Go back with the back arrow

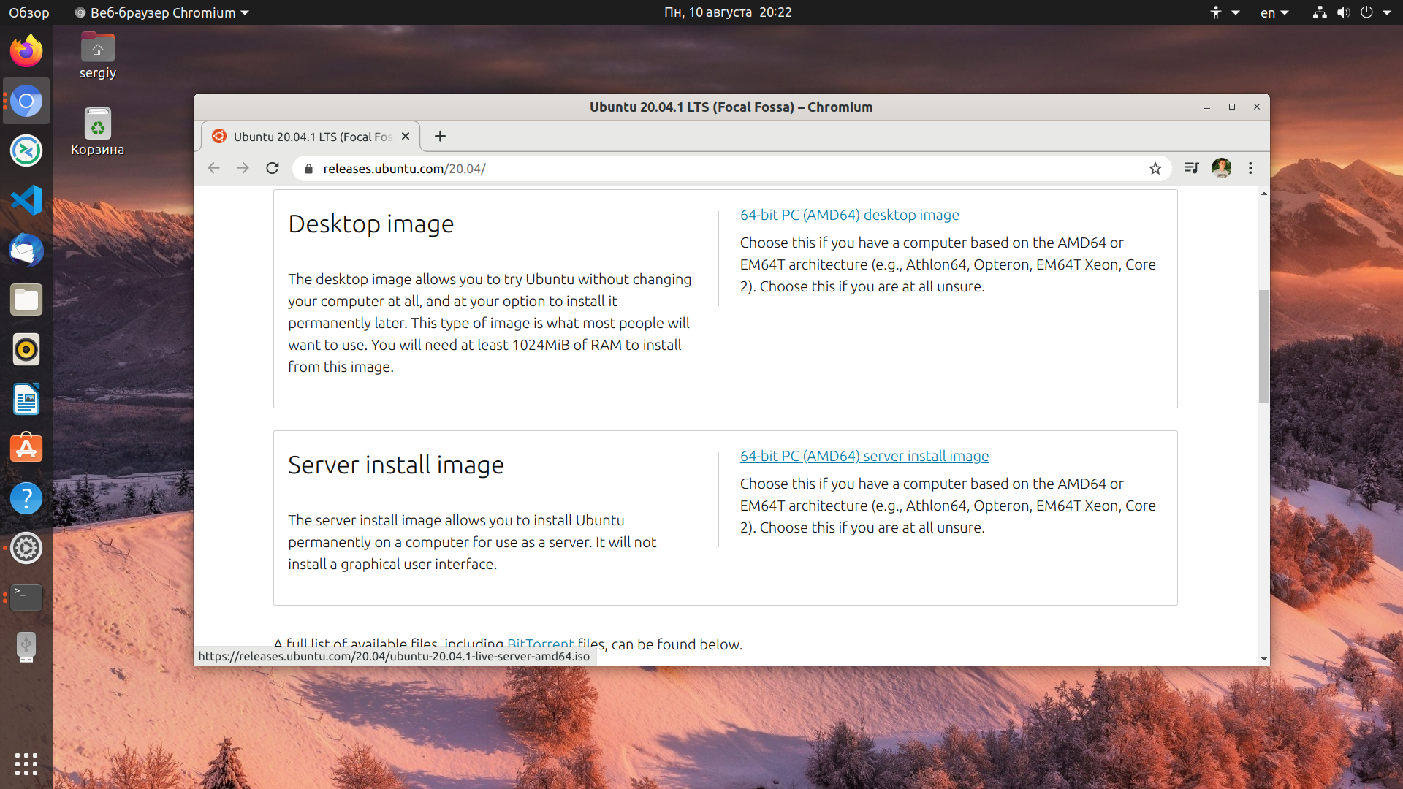[213, 168]
